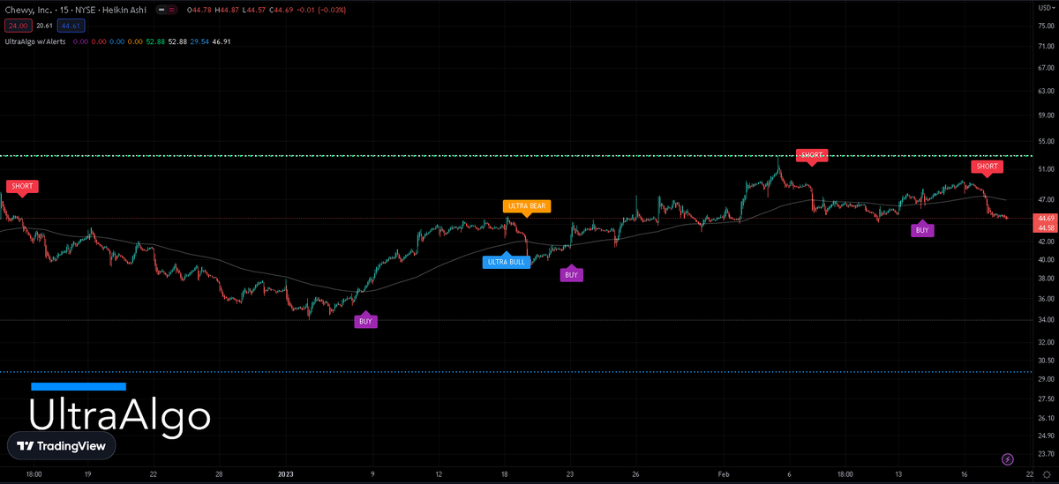The image size is (1059, 484).
Task: Open the purple lightning bolt icon
Action: pyautogui.click(x=1008, y=459)
